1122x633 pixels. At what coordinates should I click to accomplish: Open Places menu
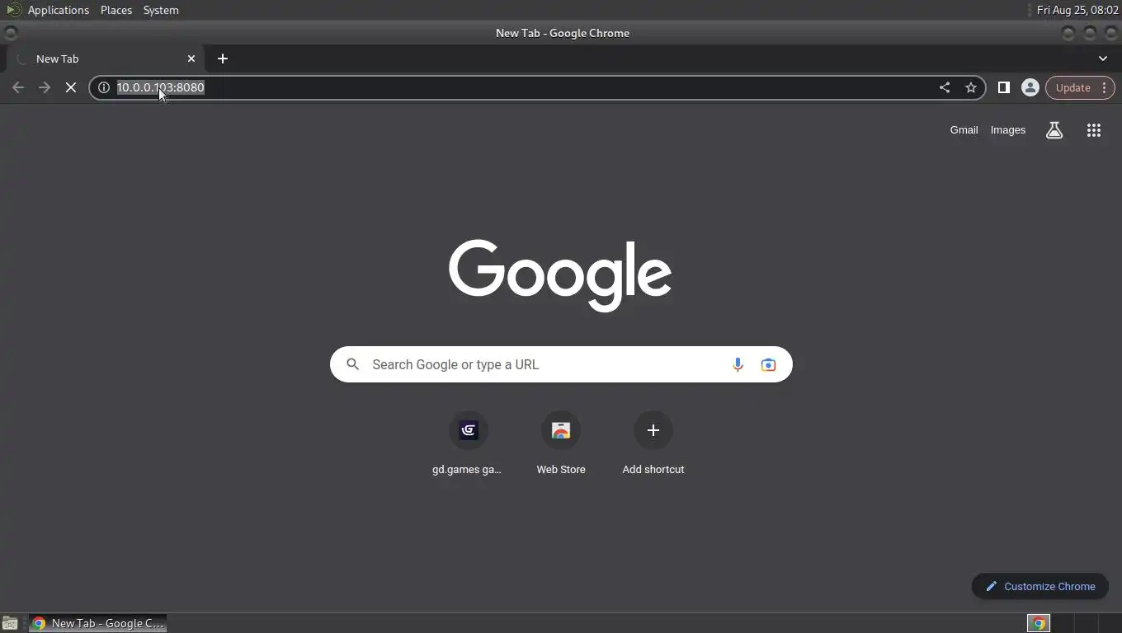[x=116, y=10]
